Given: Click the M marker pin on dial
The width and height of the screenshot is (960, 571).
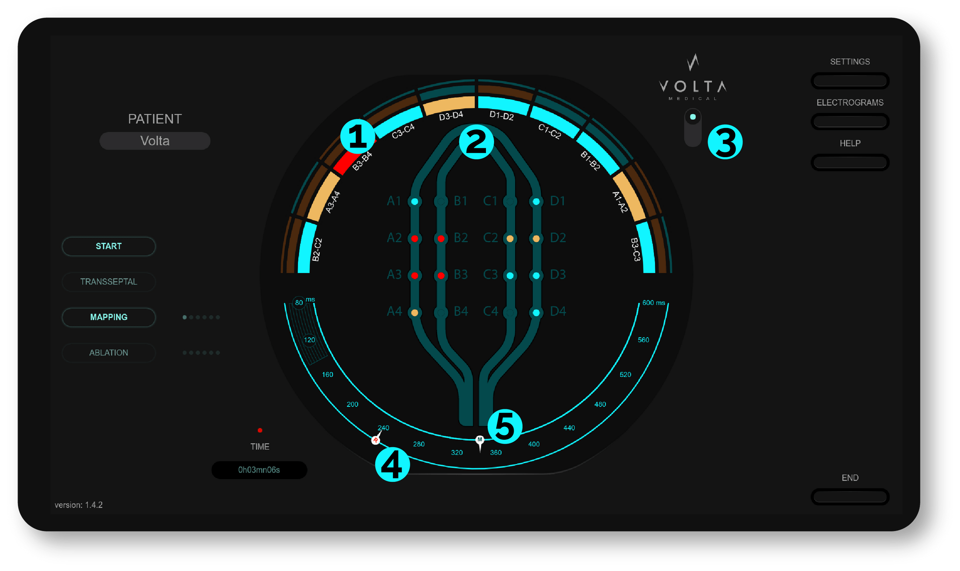Looking at the screenshot, I should [479, 439].
